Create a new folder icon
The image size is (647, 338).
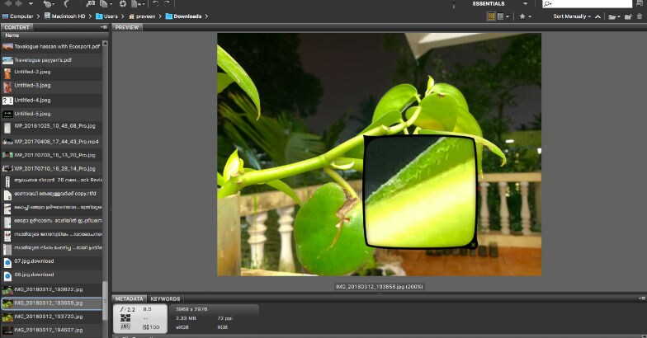point(628,16)
